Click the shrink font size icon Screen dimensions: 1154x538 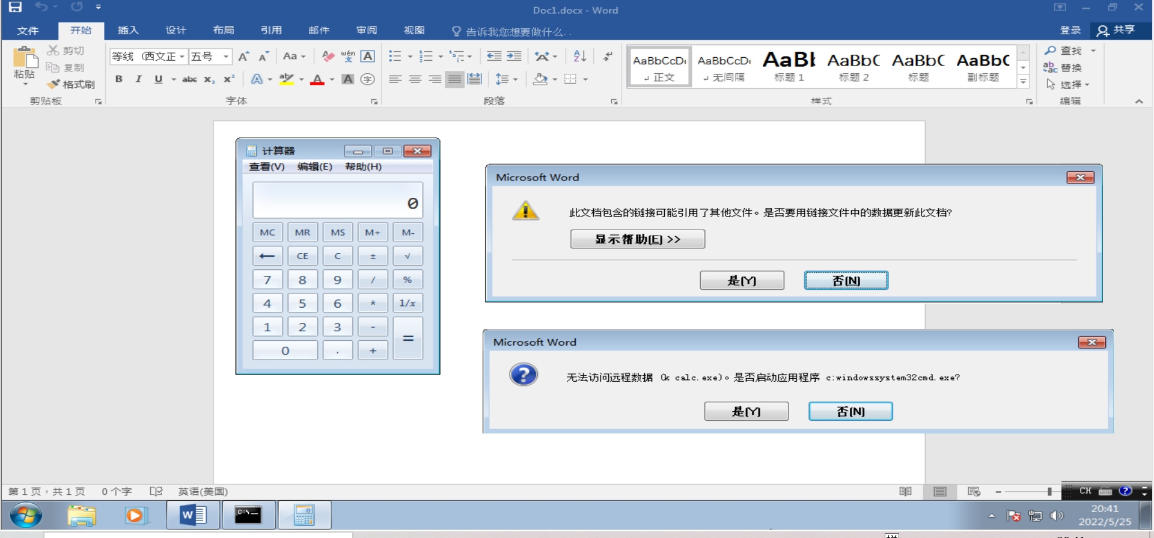point(263,57)
